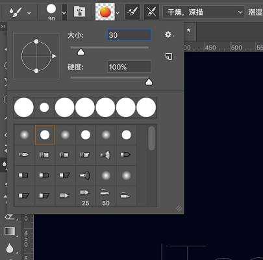Image resolution: width=263 pixels, height=260 pixels.
Task: Click the brush preset list scrollbar
Action: (152, 138)
